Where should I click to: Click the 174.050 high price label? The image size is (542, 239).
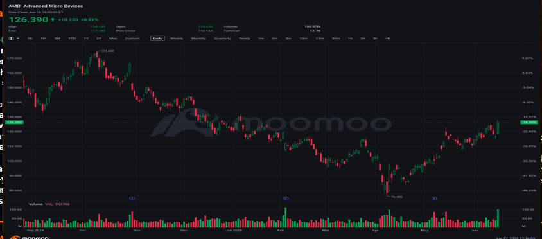coord(107,51)
